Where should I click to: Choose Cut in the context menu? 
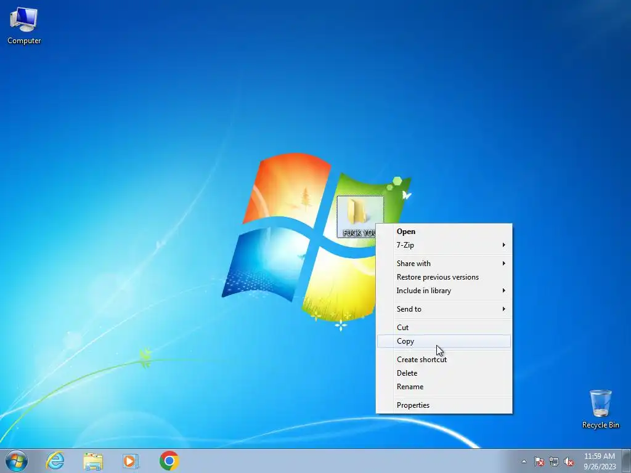(x=444, y=328)
